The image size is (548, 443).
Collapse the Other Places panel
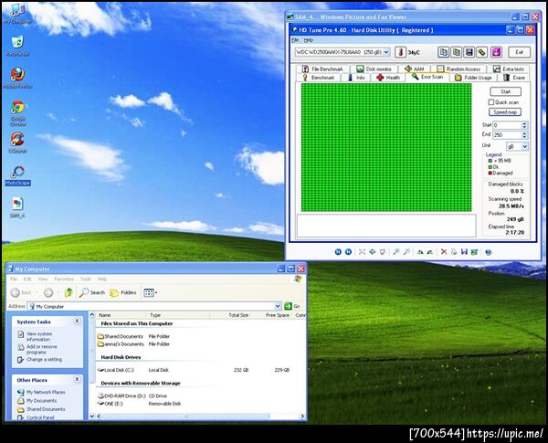tap(77, 379)
